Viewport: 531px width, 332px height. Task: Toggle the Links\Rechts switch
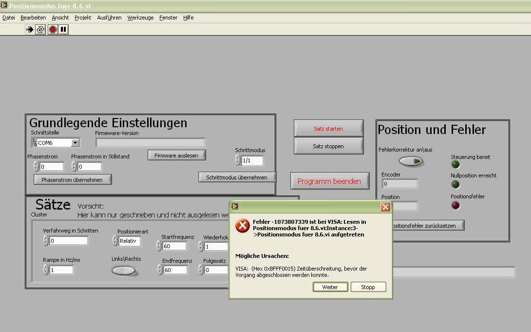coord(124,271)
